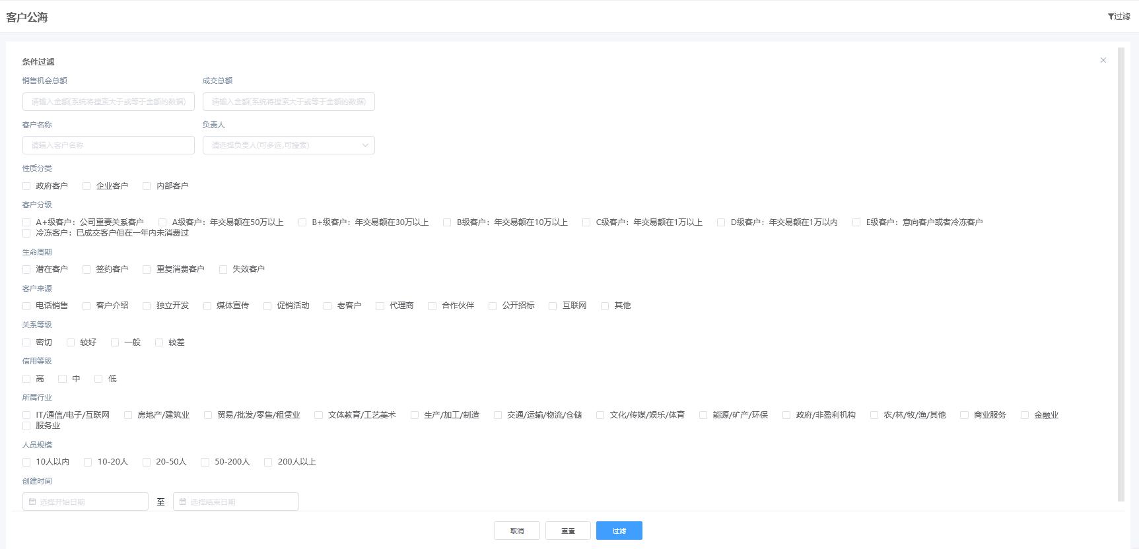Screen dimensions: 1139x549
Task: Check credit level 低
Action: [98, 379]
